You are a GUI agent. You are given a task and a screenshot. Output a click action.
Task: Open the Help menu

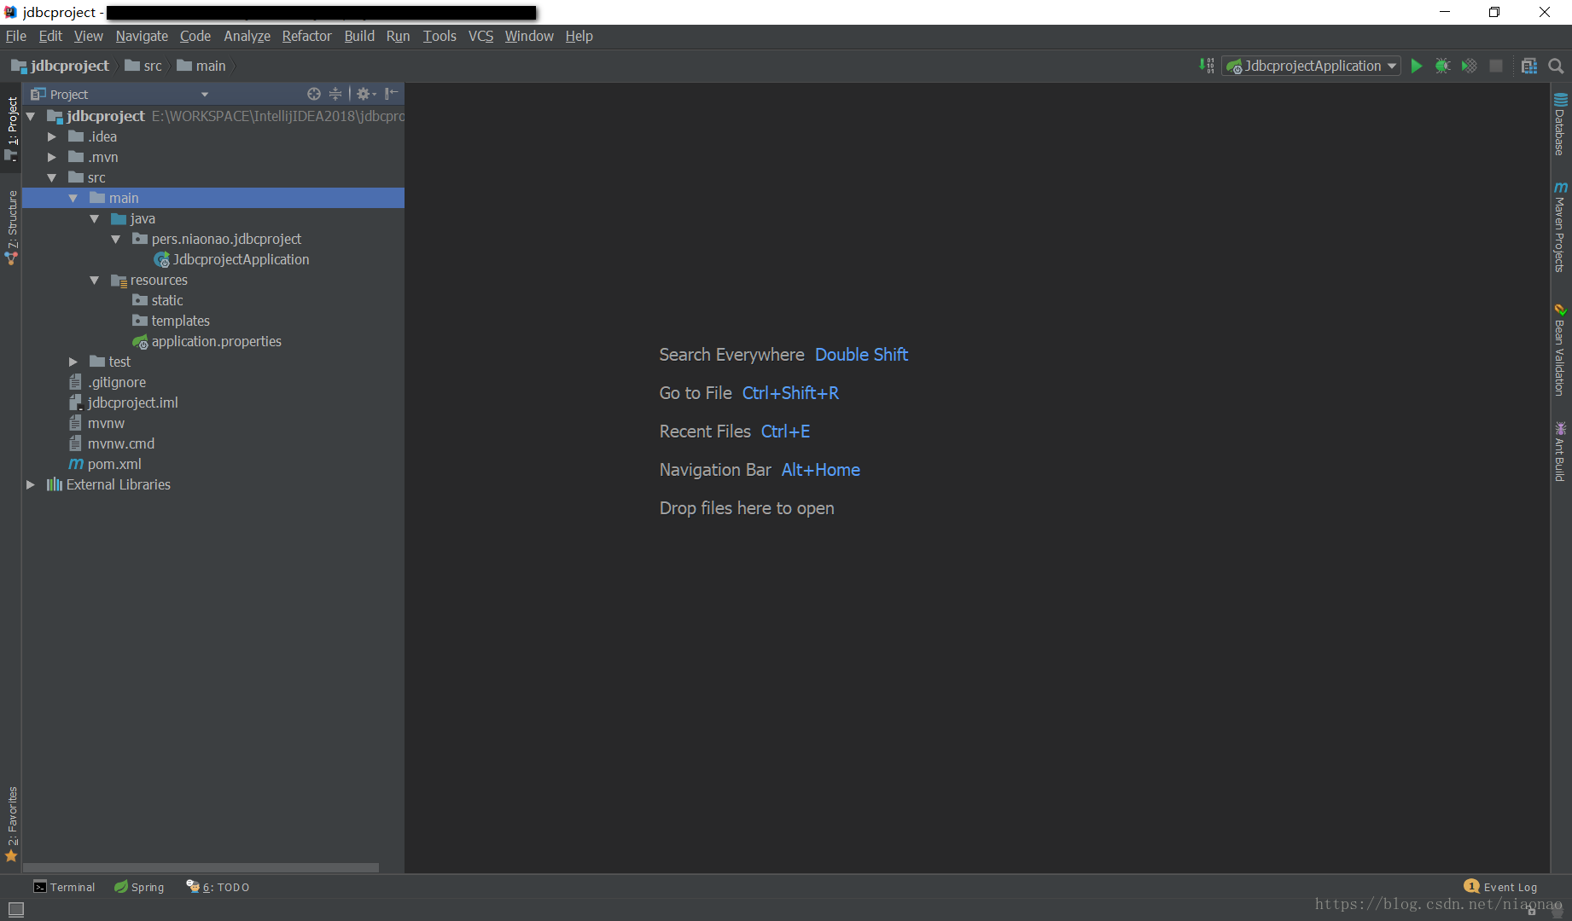(579, 36)
